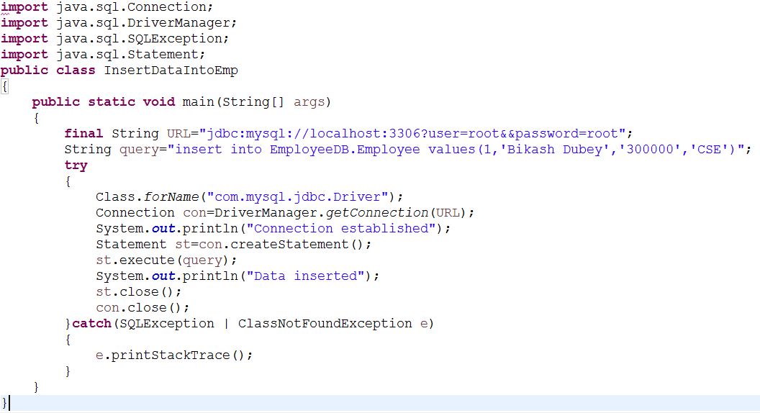The image size is (760, 413).
Task: Click the st.close() statement
Action: tap(138, 291)
